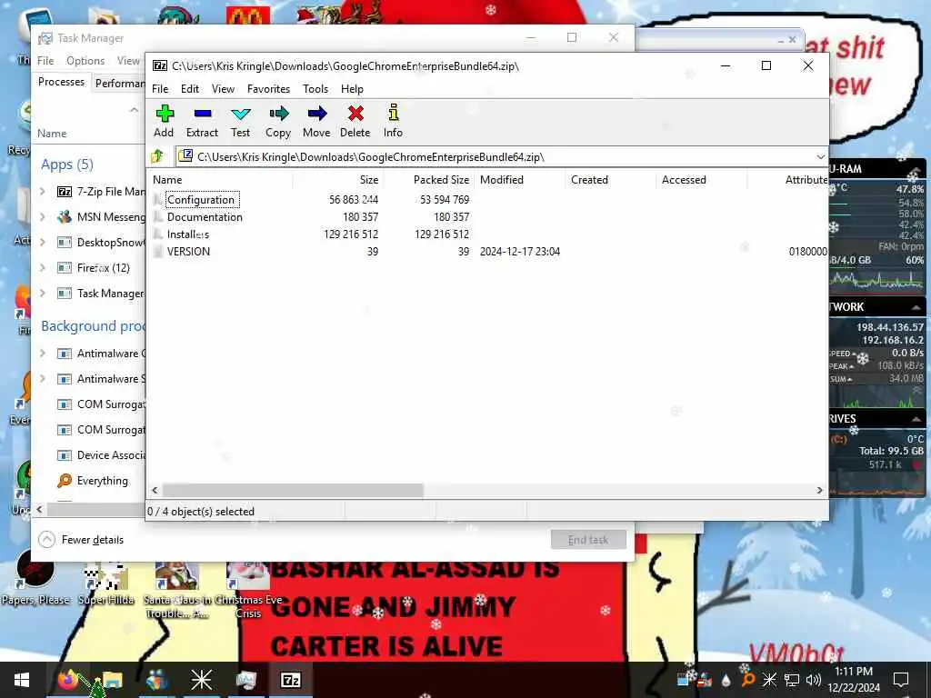Sort by the Size column header
The width and height of the screenshot is (931, 698).
click(x=337, y=180)
